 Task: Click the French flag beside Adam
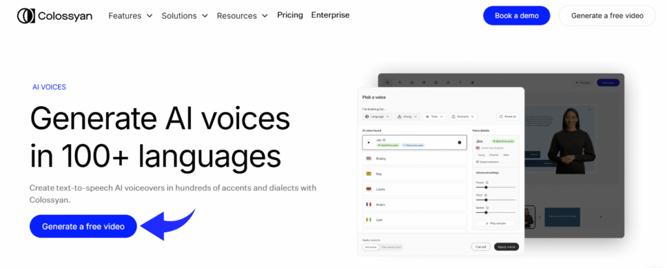pyautogui.click(x=369, y=204)
